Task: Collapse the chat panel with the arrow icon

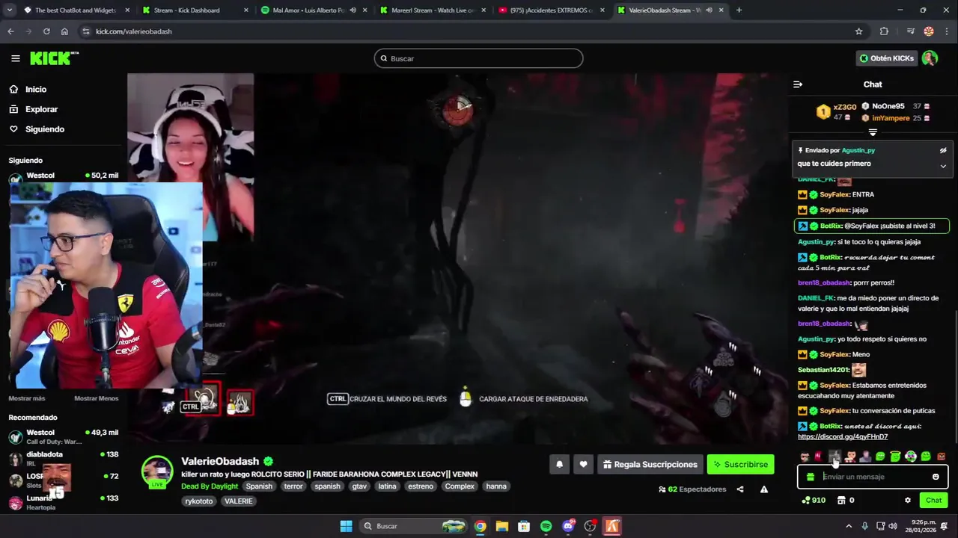Action: tap(798, 84)
